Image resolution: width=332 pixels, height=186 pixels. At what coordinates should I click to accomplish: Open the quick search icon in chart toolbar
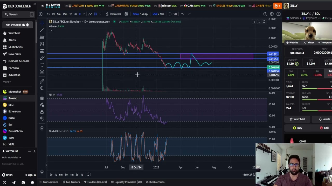[x=265, y=14]
